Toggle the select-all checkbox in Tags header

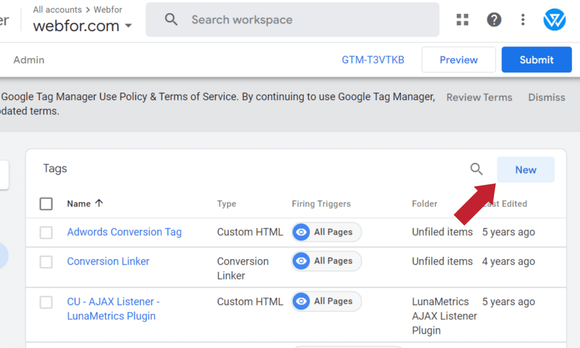46,204
